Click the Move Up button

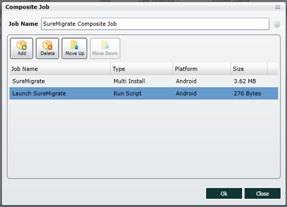coord(74,48)
